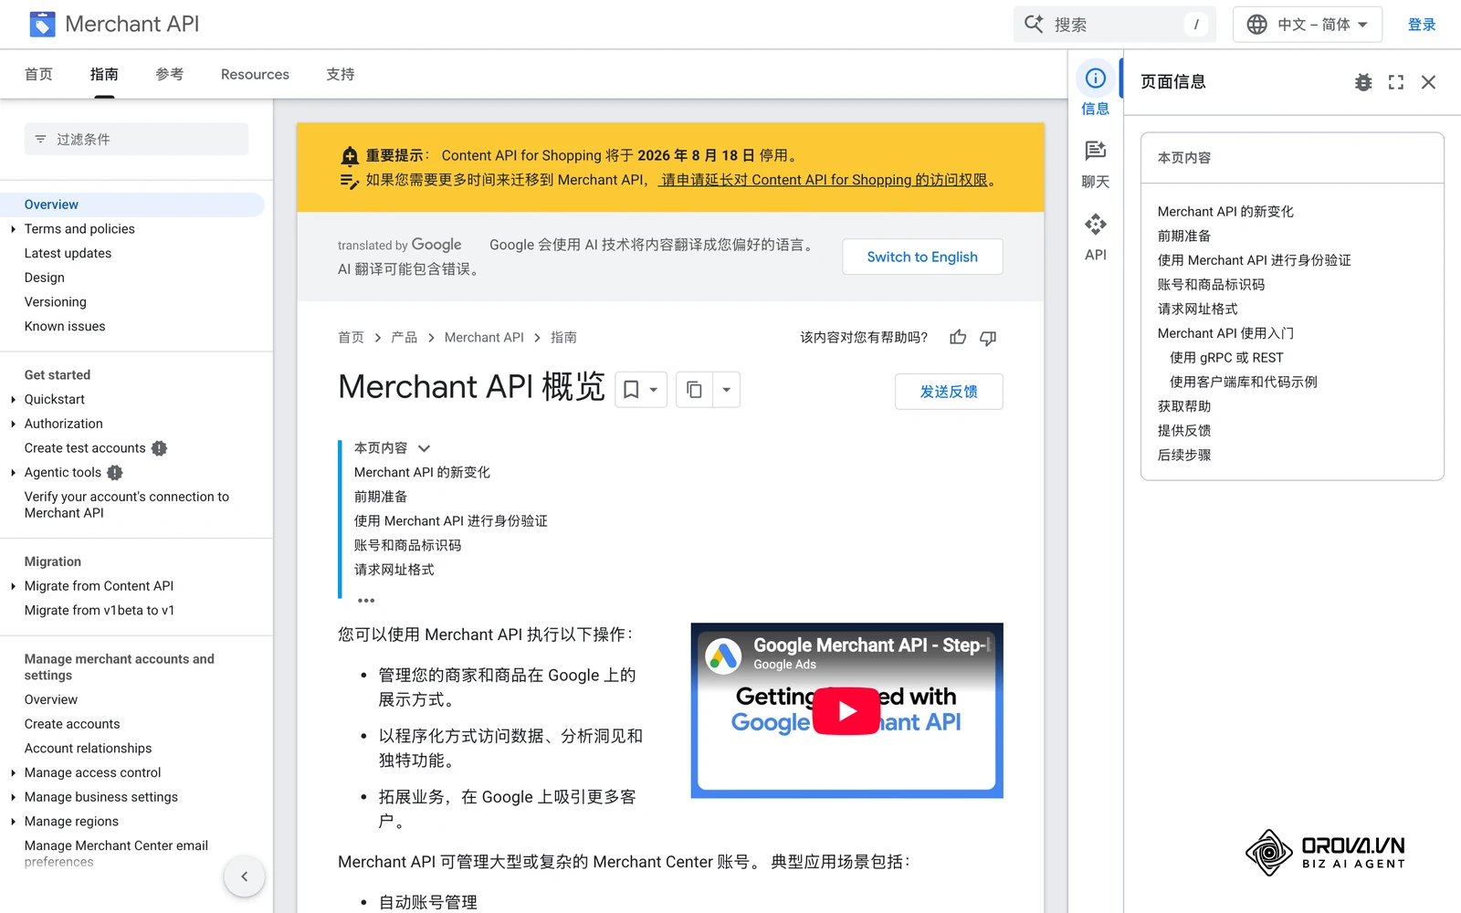Image resolution: width=1461 pixels, height=913 pixels.
Task: Click the 搜索 search field
Action: pos(1114,25)
